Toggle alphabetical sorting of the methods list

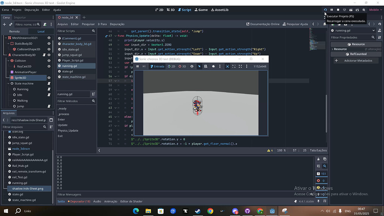93,94
